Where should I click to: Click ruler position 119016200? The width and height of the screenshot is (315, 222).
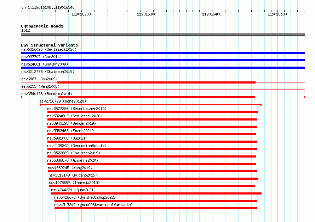coord(81,14)
